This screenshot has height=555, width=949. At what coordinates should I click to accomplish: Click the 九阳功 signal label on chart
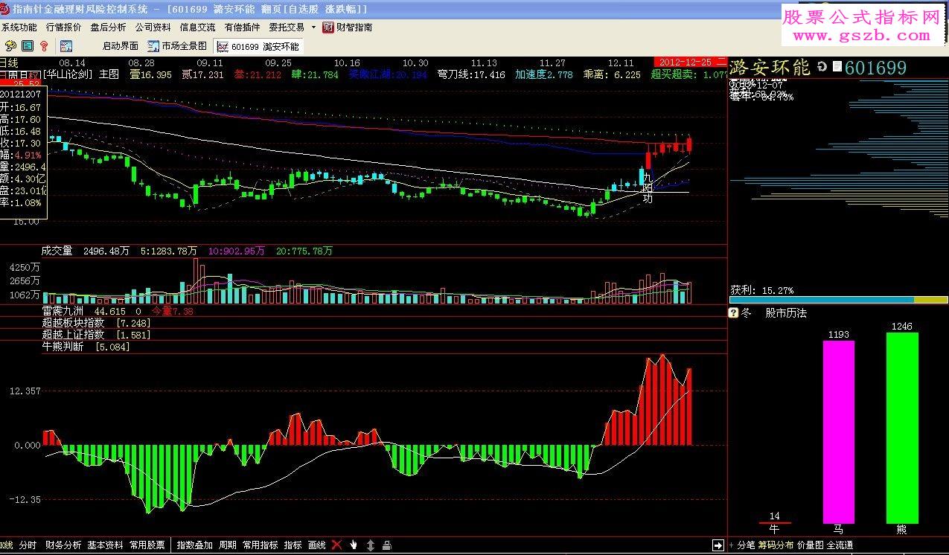(x=648, y=187)
